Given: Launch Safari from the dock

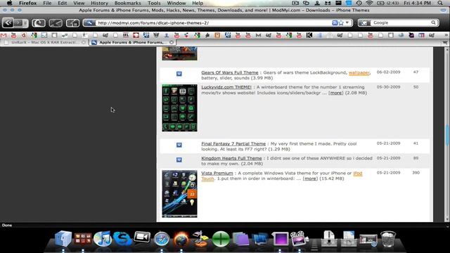Looking at the screenshot, I should click(x=162, y=239).
